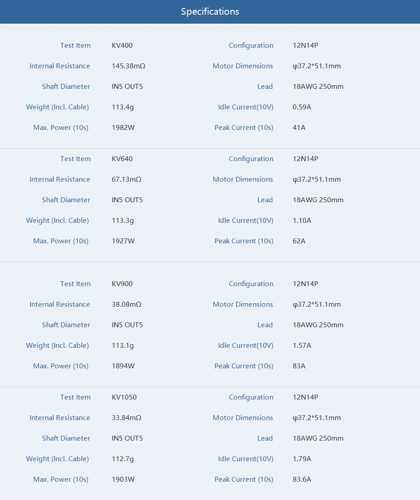Click the Specifications header title

click(210, 12)
